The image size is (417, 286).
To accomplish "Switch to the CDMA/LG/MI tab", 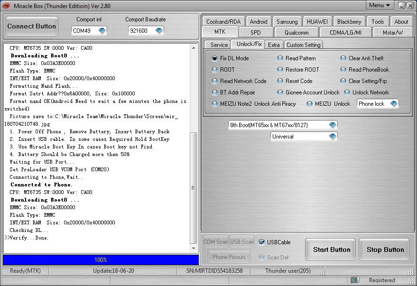I will pos(345,32).
